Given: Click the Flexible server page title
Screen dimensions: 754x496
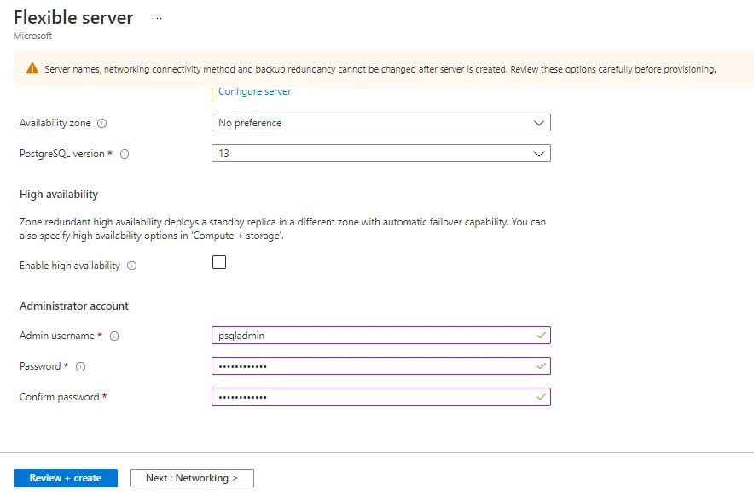Looking at the screenshot, I should click(x=73, y=17).
